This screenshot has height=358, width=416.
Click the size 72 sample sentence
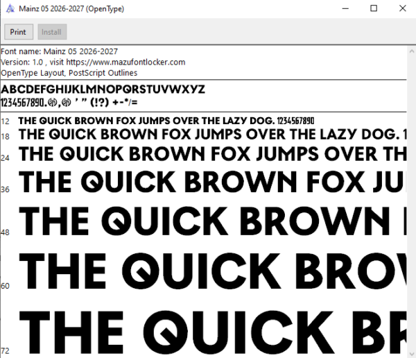pos(212,332)
